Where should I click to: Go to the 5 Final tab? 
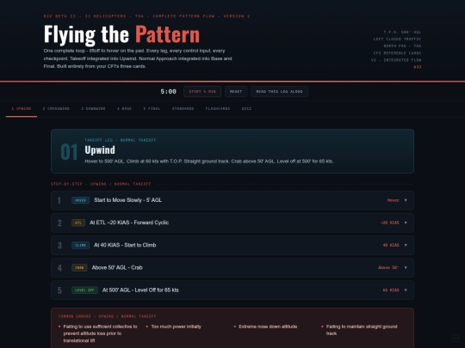(152, 109)
